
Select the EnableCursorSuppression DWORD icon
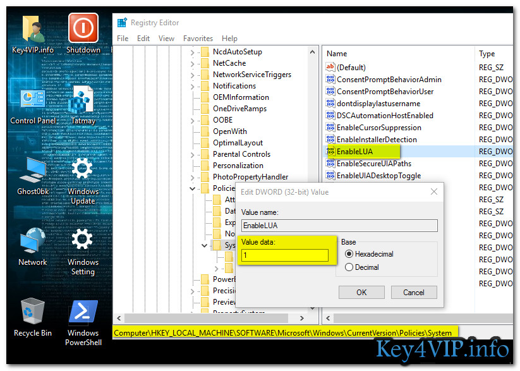click(x=330, y=127)
